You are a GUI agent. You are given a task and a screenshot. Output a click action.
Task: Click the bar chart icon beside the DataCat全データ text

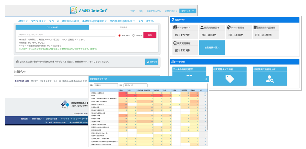click(x=18, y=61)
